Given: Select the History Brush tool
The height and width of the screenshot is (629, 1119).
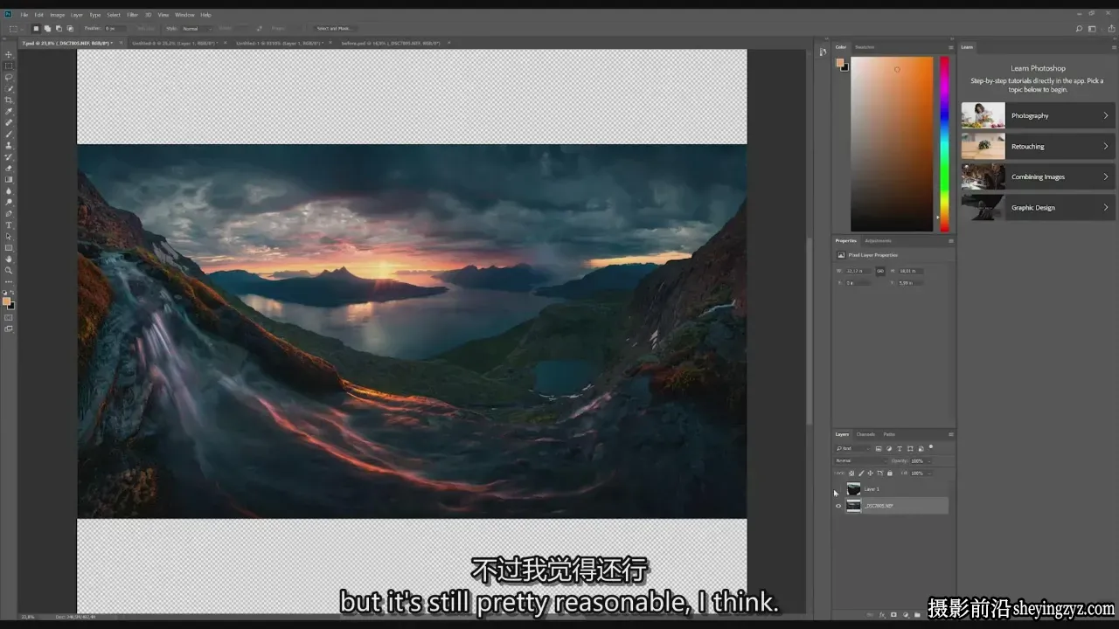Looking at the screenshot, I should pos(9,156).
